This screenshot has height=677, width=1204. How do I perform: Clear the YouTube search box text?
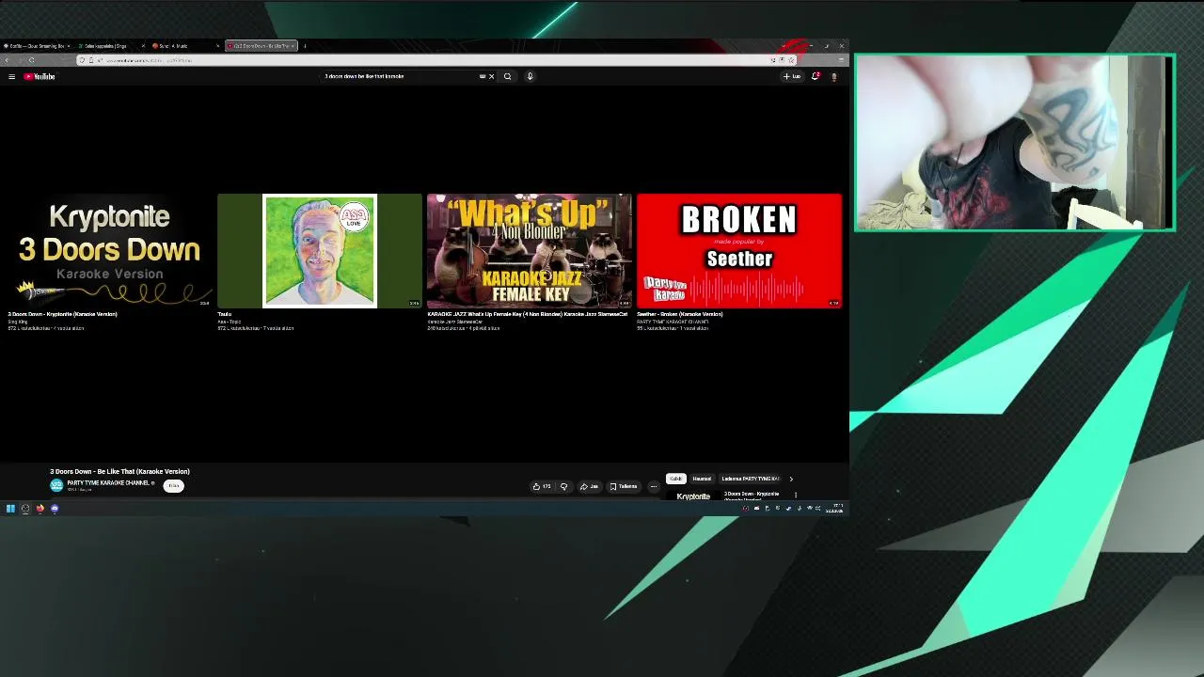coord(491,76)
